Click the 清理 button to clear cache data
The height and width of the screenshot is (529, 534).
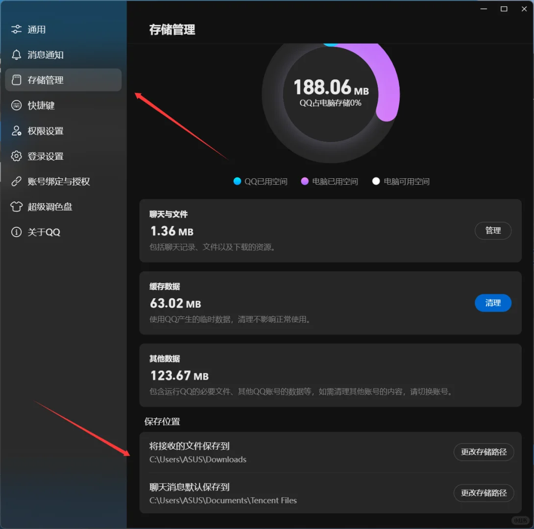coord(493,303)
